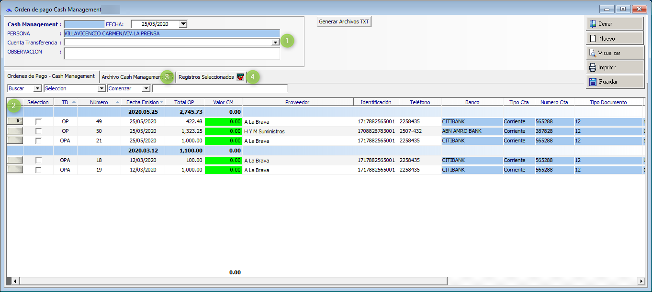Click the Cerrar door icon
The width and height of the screenshot is (652, 292).
click(x=593, y=24)
